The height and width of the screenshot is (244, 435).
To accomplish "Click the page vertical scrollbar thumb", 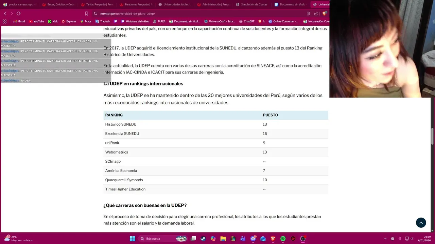I will click(433, 137).
